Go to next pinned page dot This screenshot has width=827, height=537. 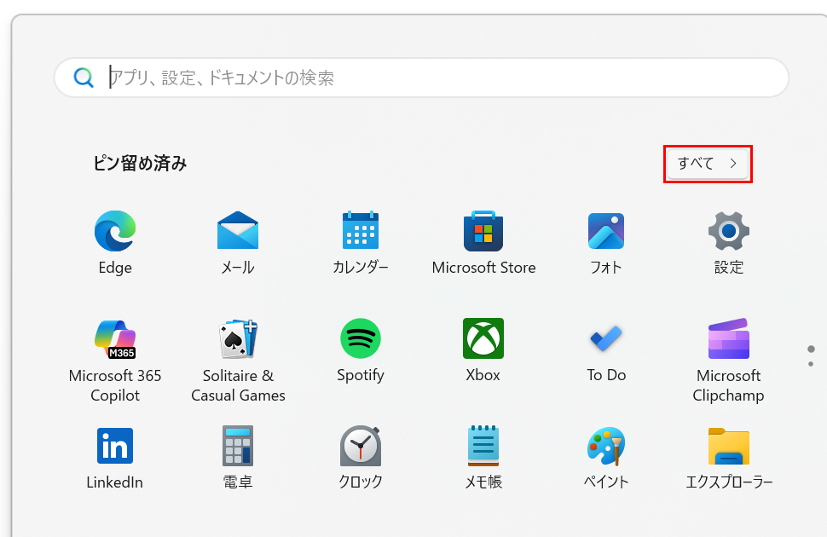coord(811,364)
